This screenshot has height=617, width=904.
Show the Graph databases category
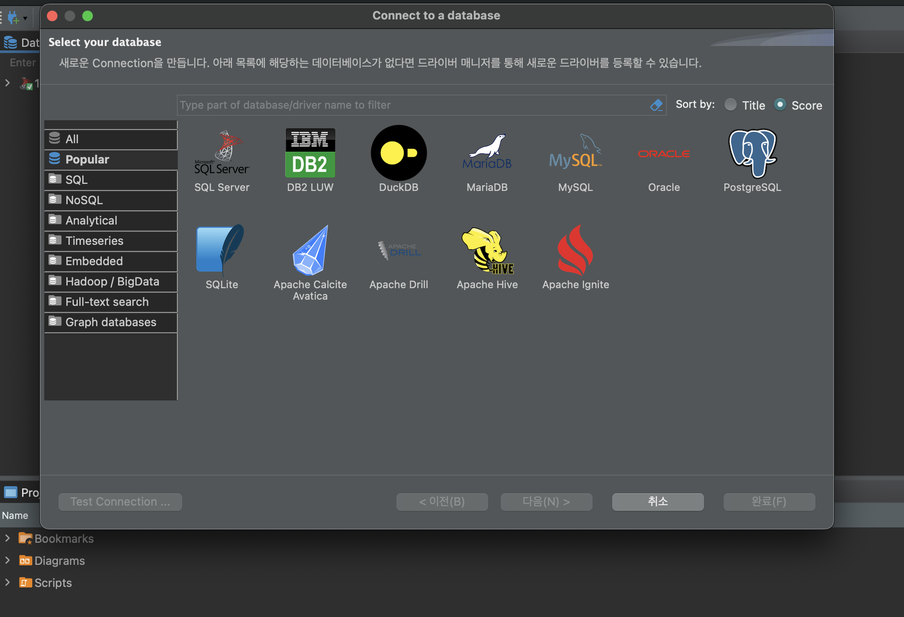point(111,322)
